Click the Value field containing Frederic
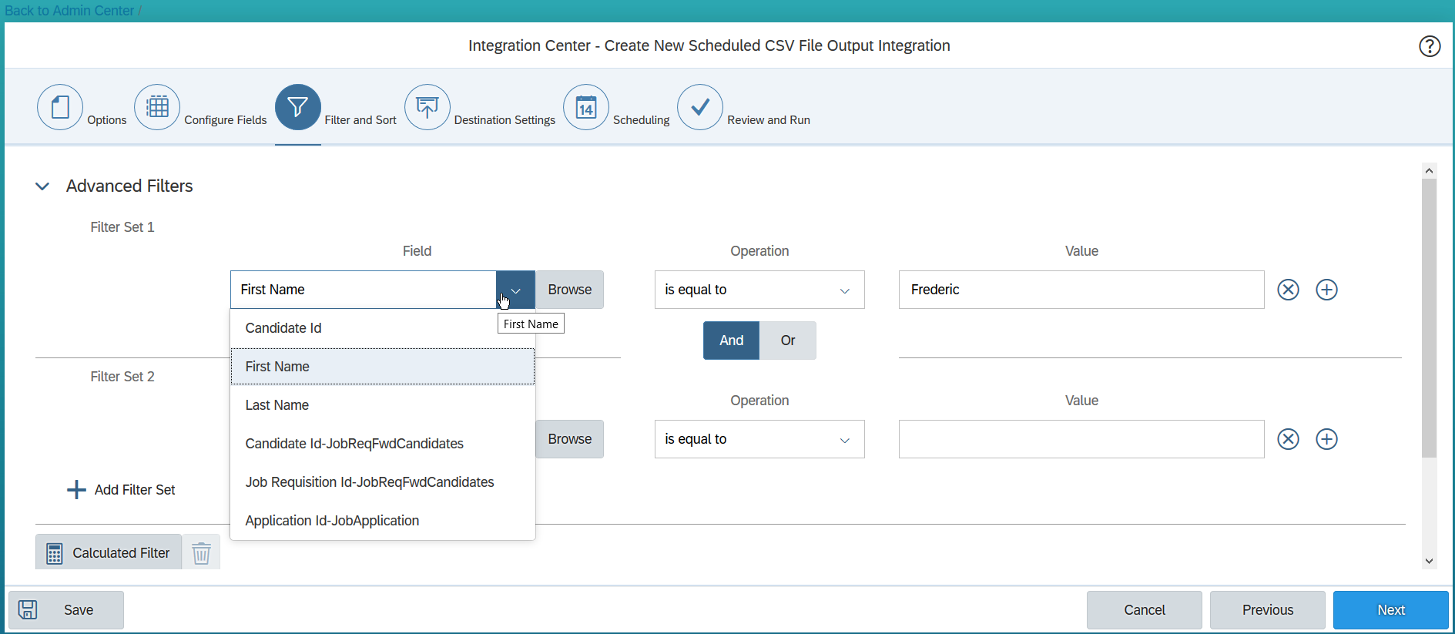This screenshot has height=634, width=1455. click(x=1081, y=290)
